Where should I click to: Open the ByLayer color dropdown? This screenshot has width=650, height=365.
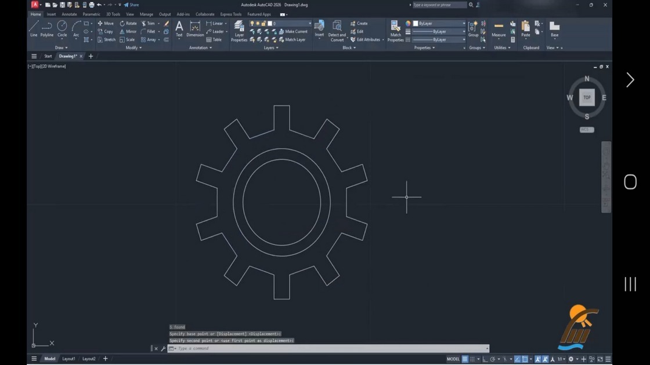pyautogui.click(x=439, y=24)
